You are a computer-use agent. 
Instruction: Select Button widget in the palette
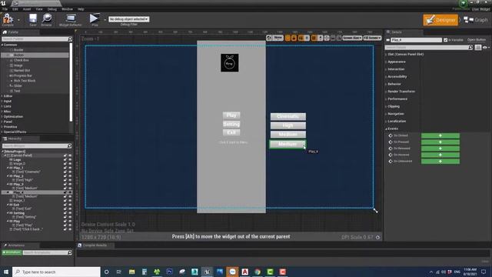[18, 55]
